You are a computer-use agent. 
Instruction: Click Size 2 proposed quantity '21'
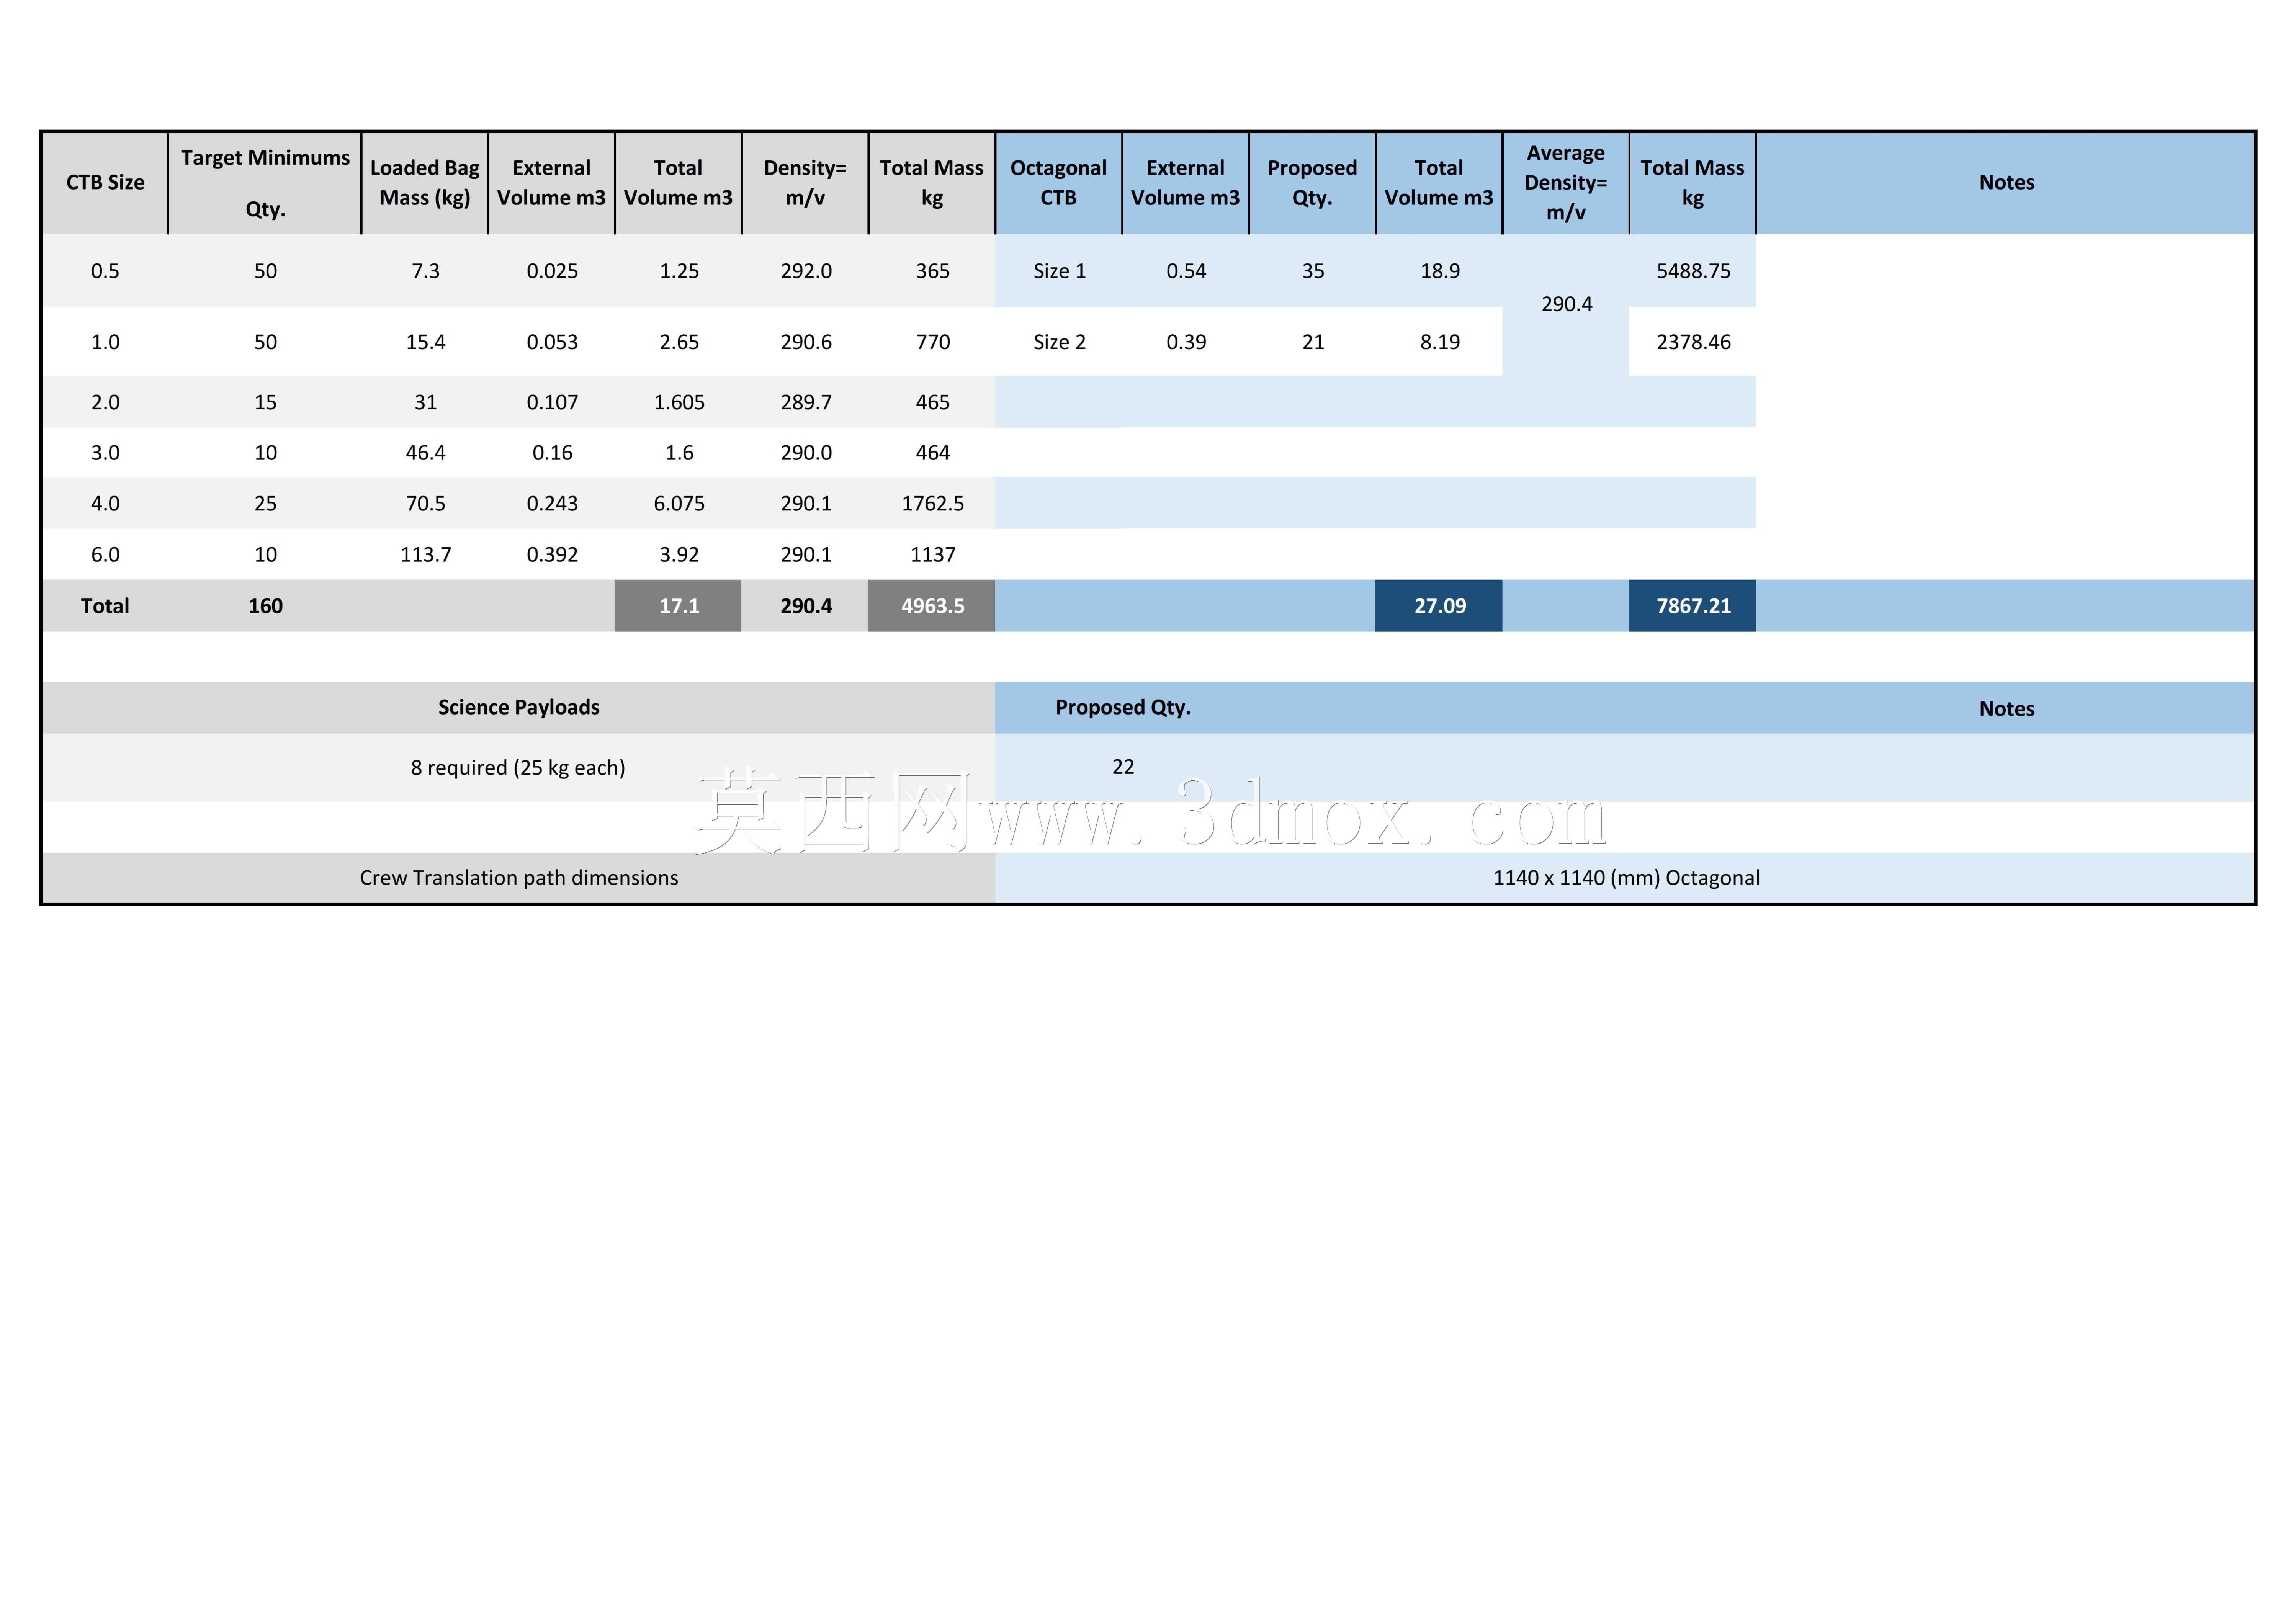point(1313,342)
